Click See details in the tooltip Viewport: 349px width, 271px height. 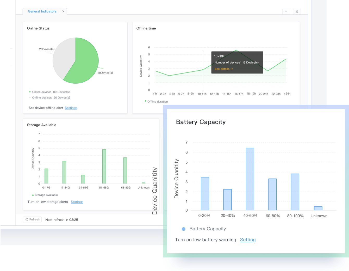223,69
